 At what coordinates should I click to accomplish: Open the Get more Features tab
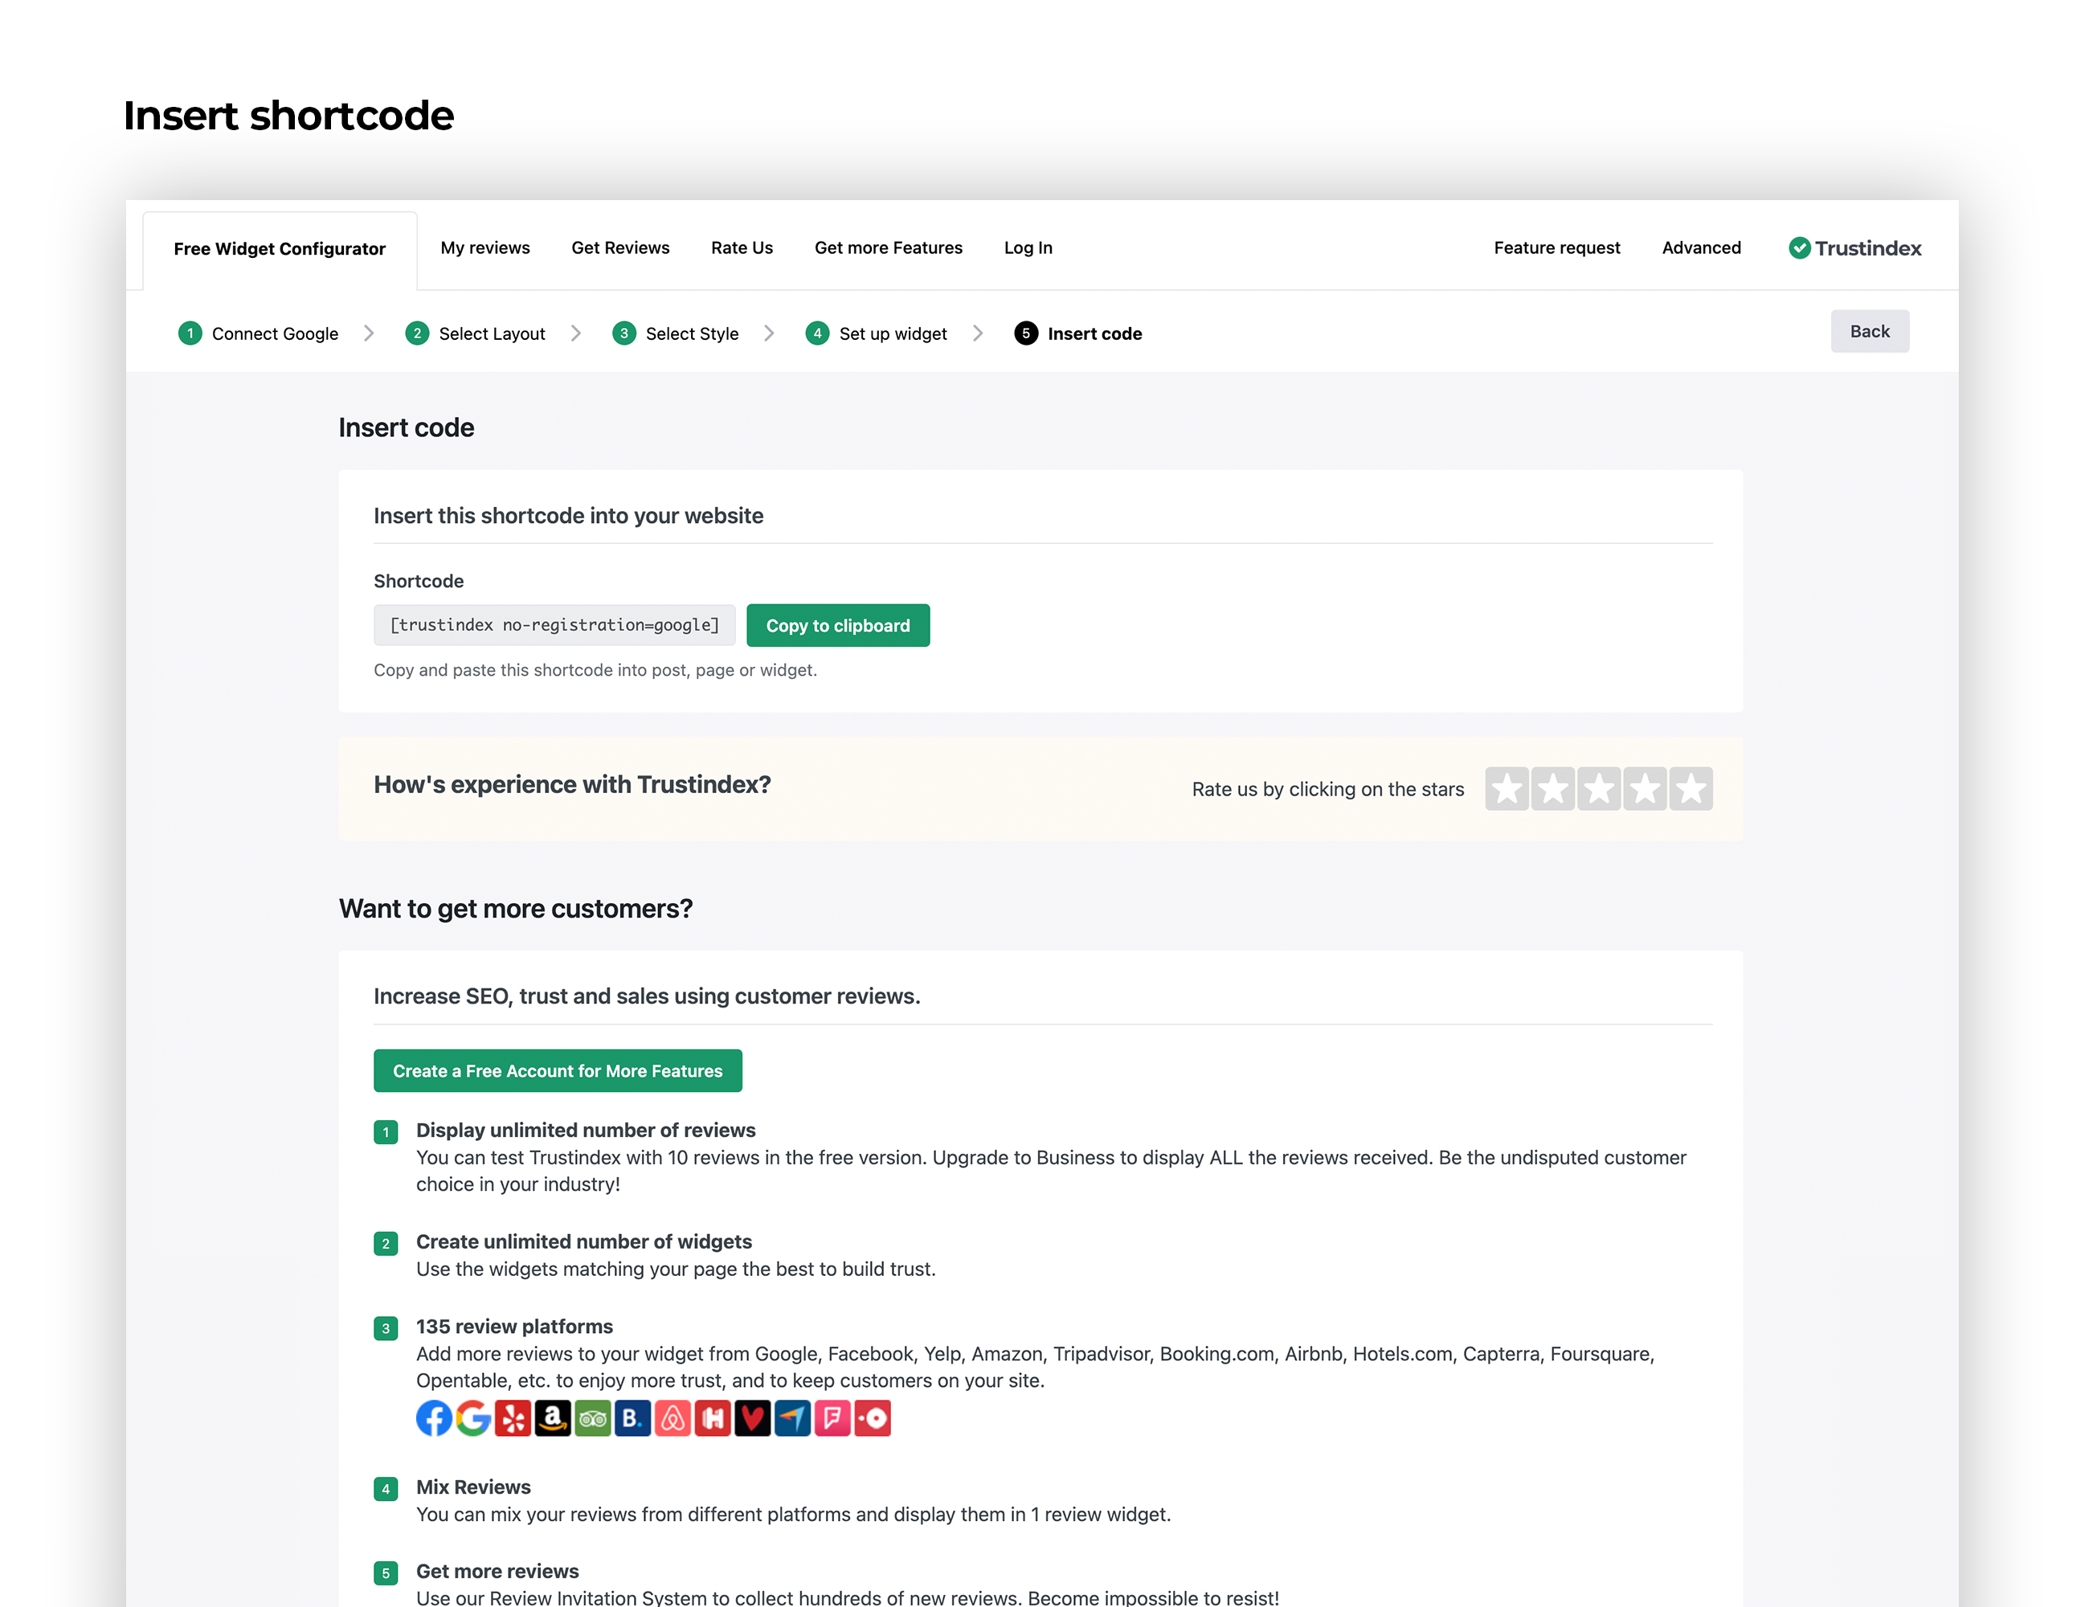pyautogui.click(x=889, y=247)
